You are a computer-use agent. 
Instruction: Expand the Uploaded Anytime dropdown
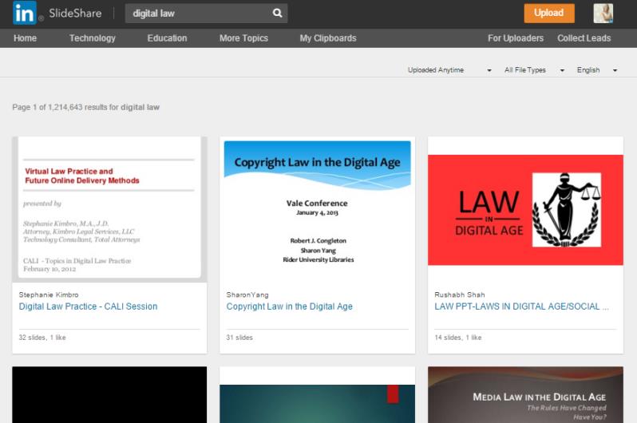449,70
